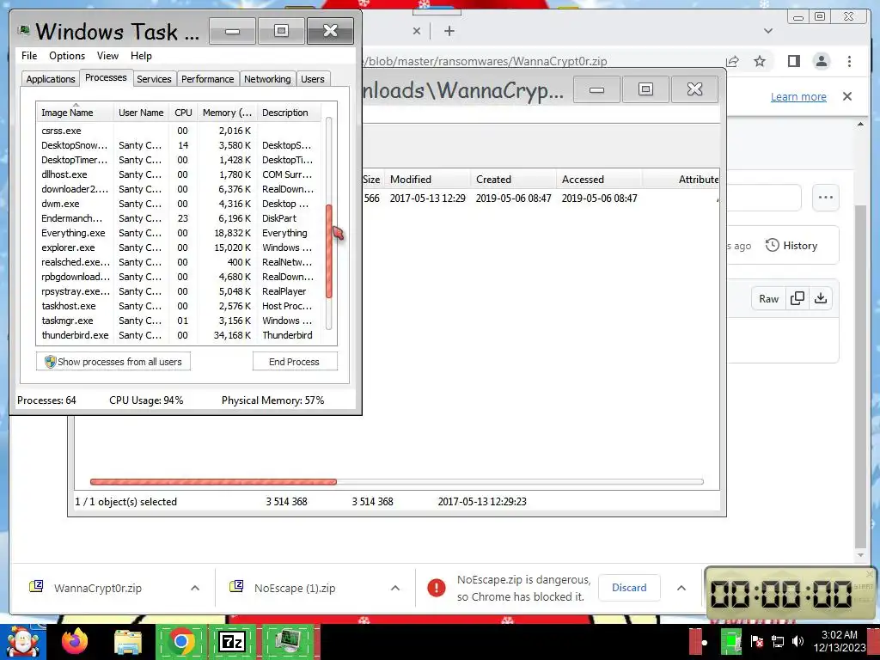Open the Help menu in Task Manager
This screenshot has height=660, width=880.
click(141, 56)
